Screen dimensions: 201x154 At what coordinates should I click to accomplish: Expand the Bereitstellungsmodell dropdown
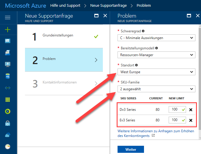[x=156, y=55]
